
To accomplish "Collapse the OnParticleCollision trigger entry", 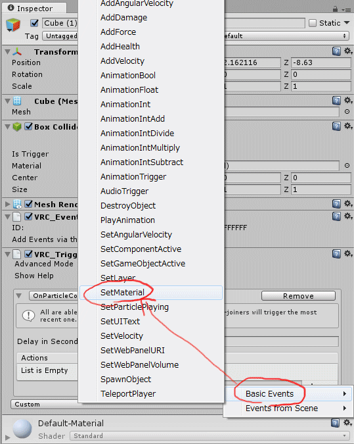I will point(19,296).
